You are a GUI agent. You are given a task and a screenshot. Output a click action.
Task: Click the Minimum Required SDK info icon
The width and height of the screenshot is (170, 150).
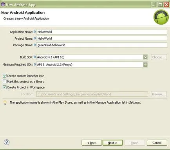(34, 64)
